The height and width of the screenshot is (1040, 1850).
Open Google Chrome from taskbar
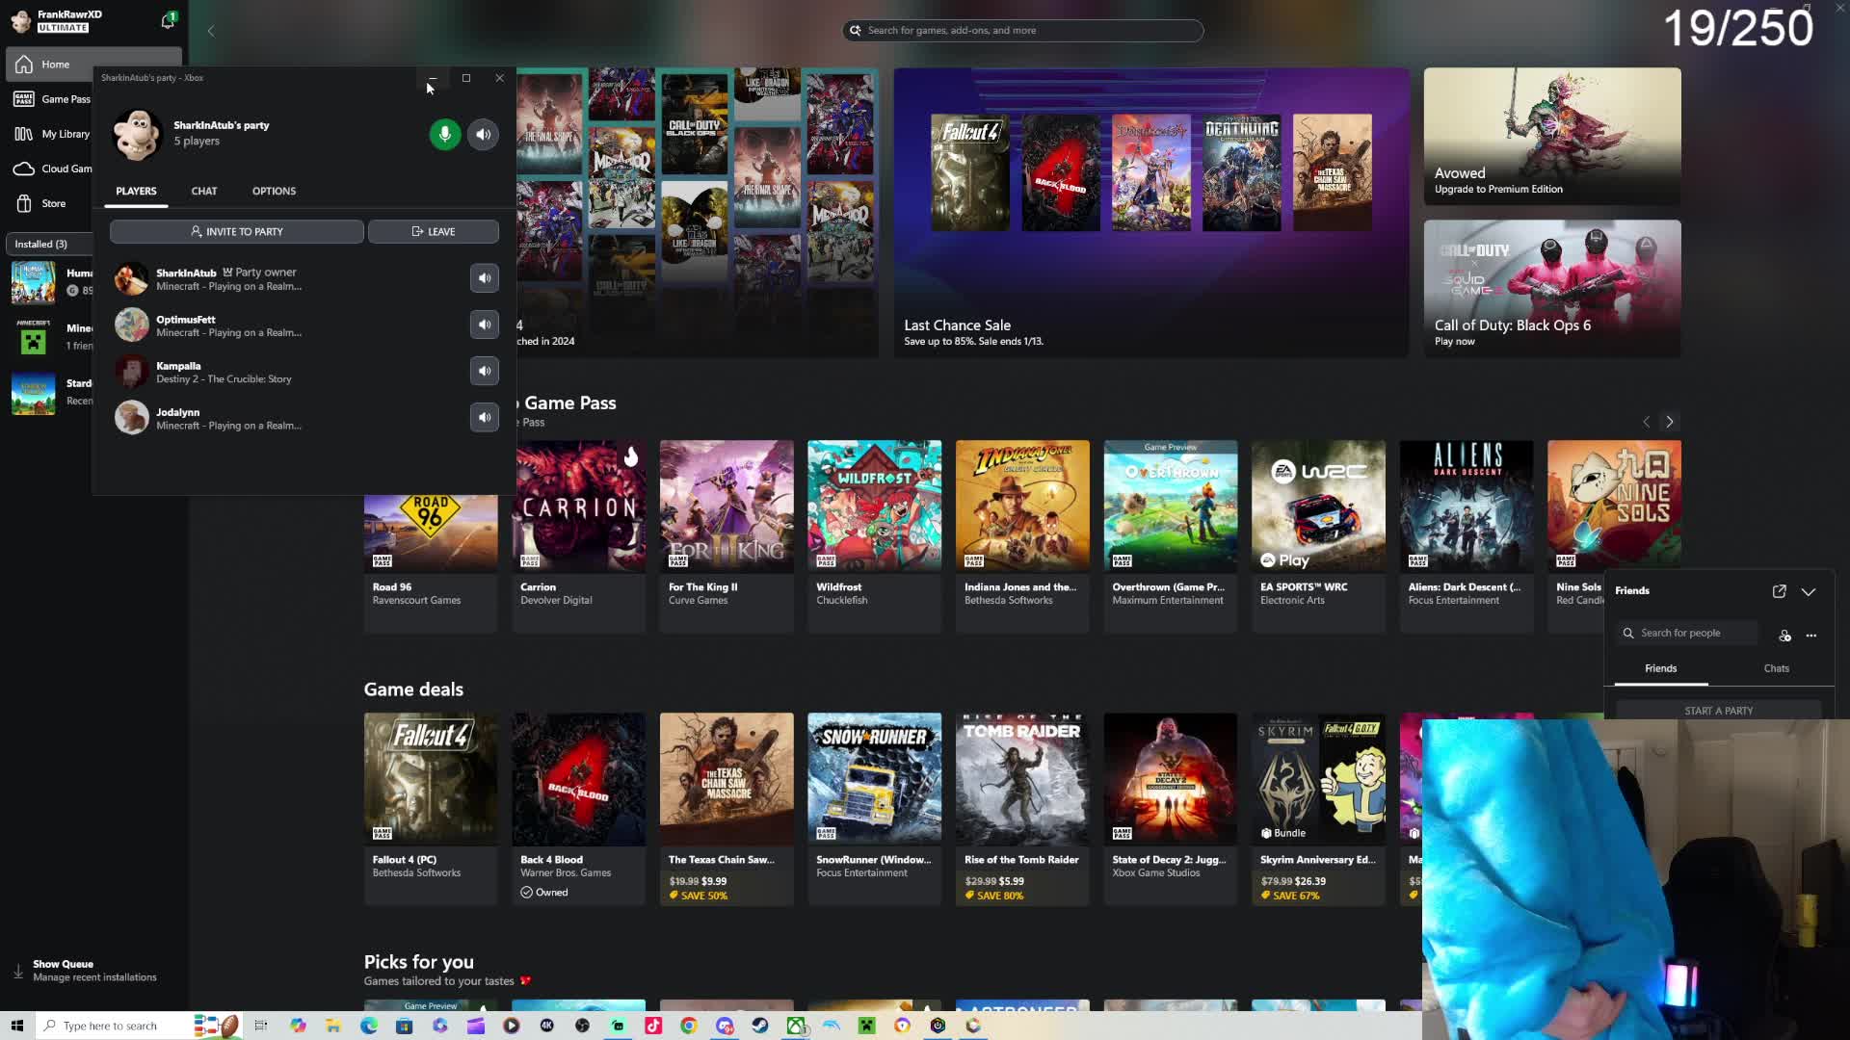pos(688,1026)
